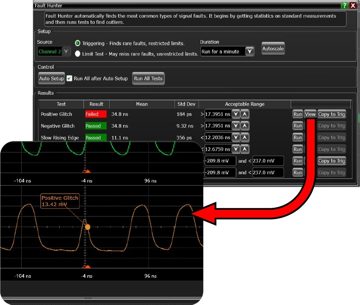View the Positive Glitch failure waveform
The width and height of the screenshot is (360, 305).
coord(310,114)
